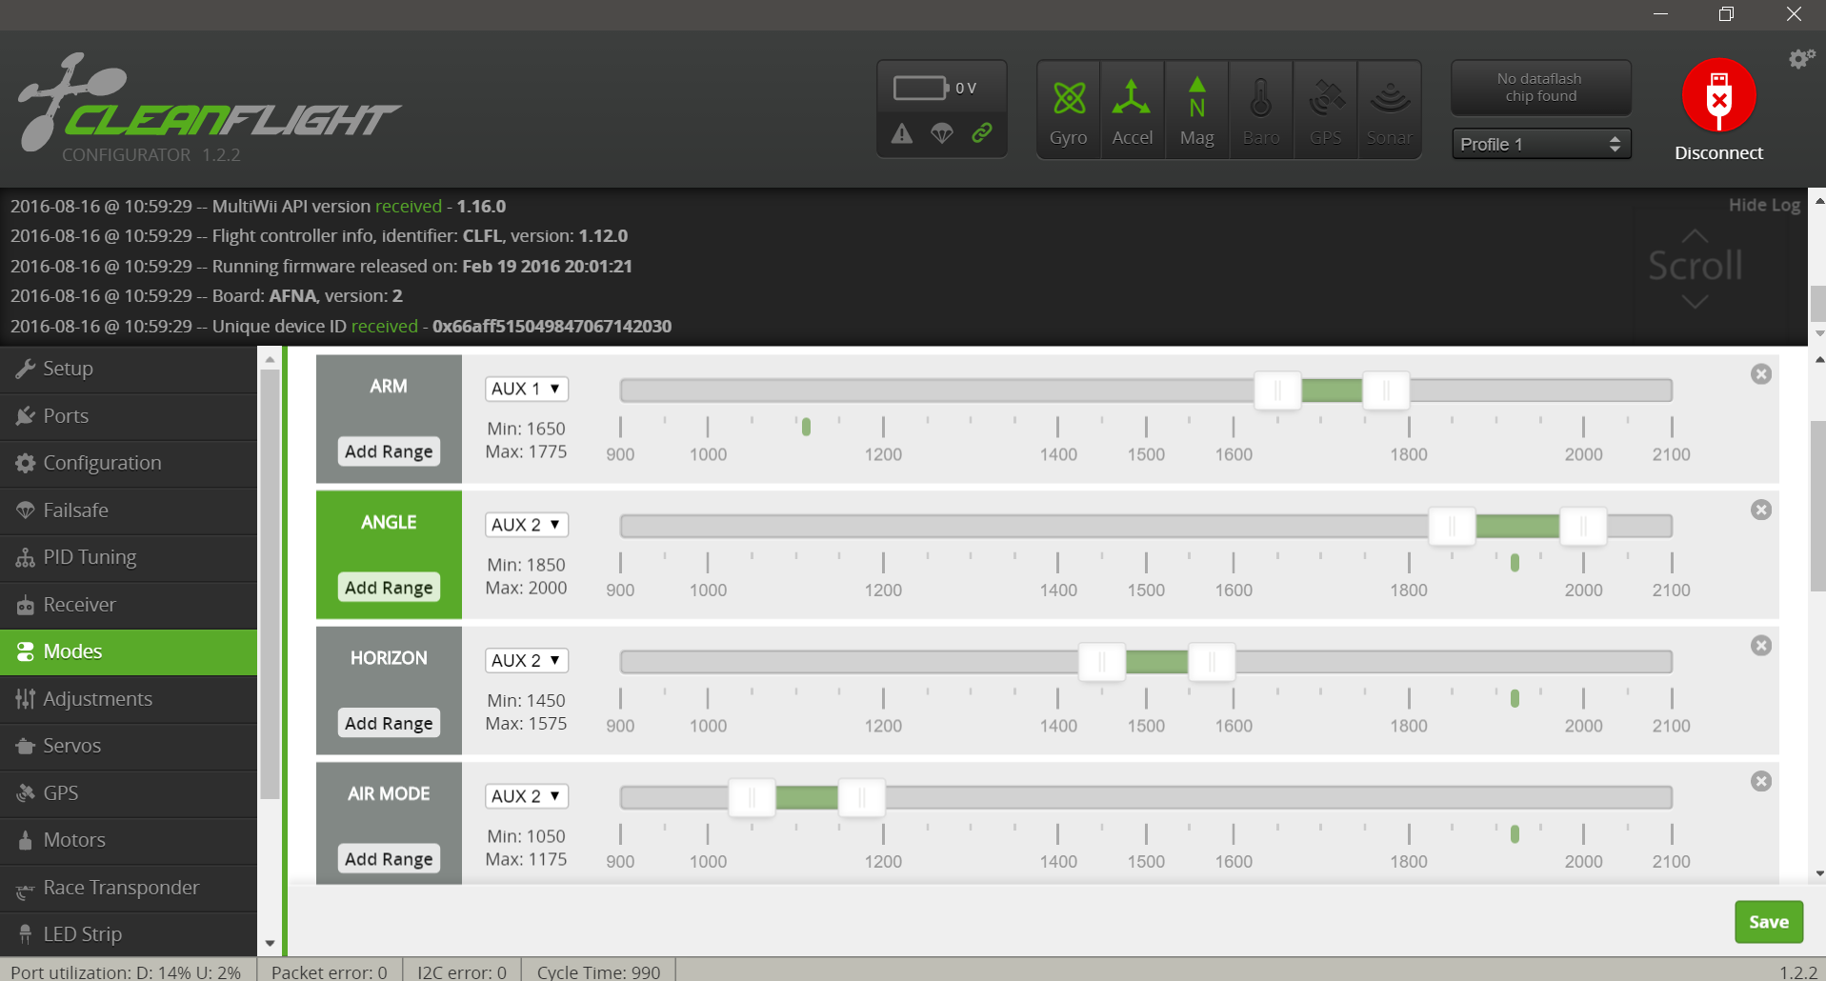Remove the ANGLE range with its X

coord(1761,510)
